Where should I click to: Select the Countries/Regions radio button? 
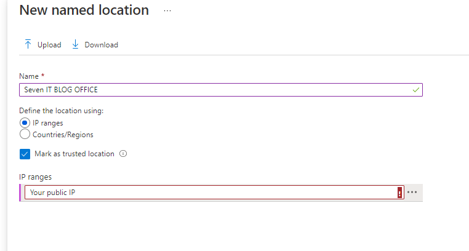[25, 134]
